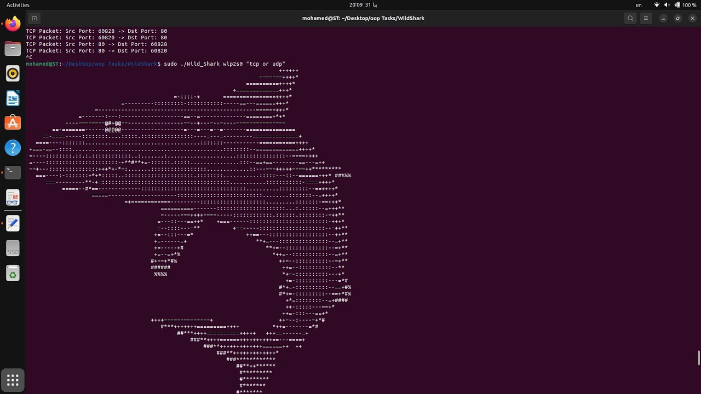Click the volume speaker icon
The height and width of the screenshot is (394, 701).
pyautogui.click(x=667, y=5)
